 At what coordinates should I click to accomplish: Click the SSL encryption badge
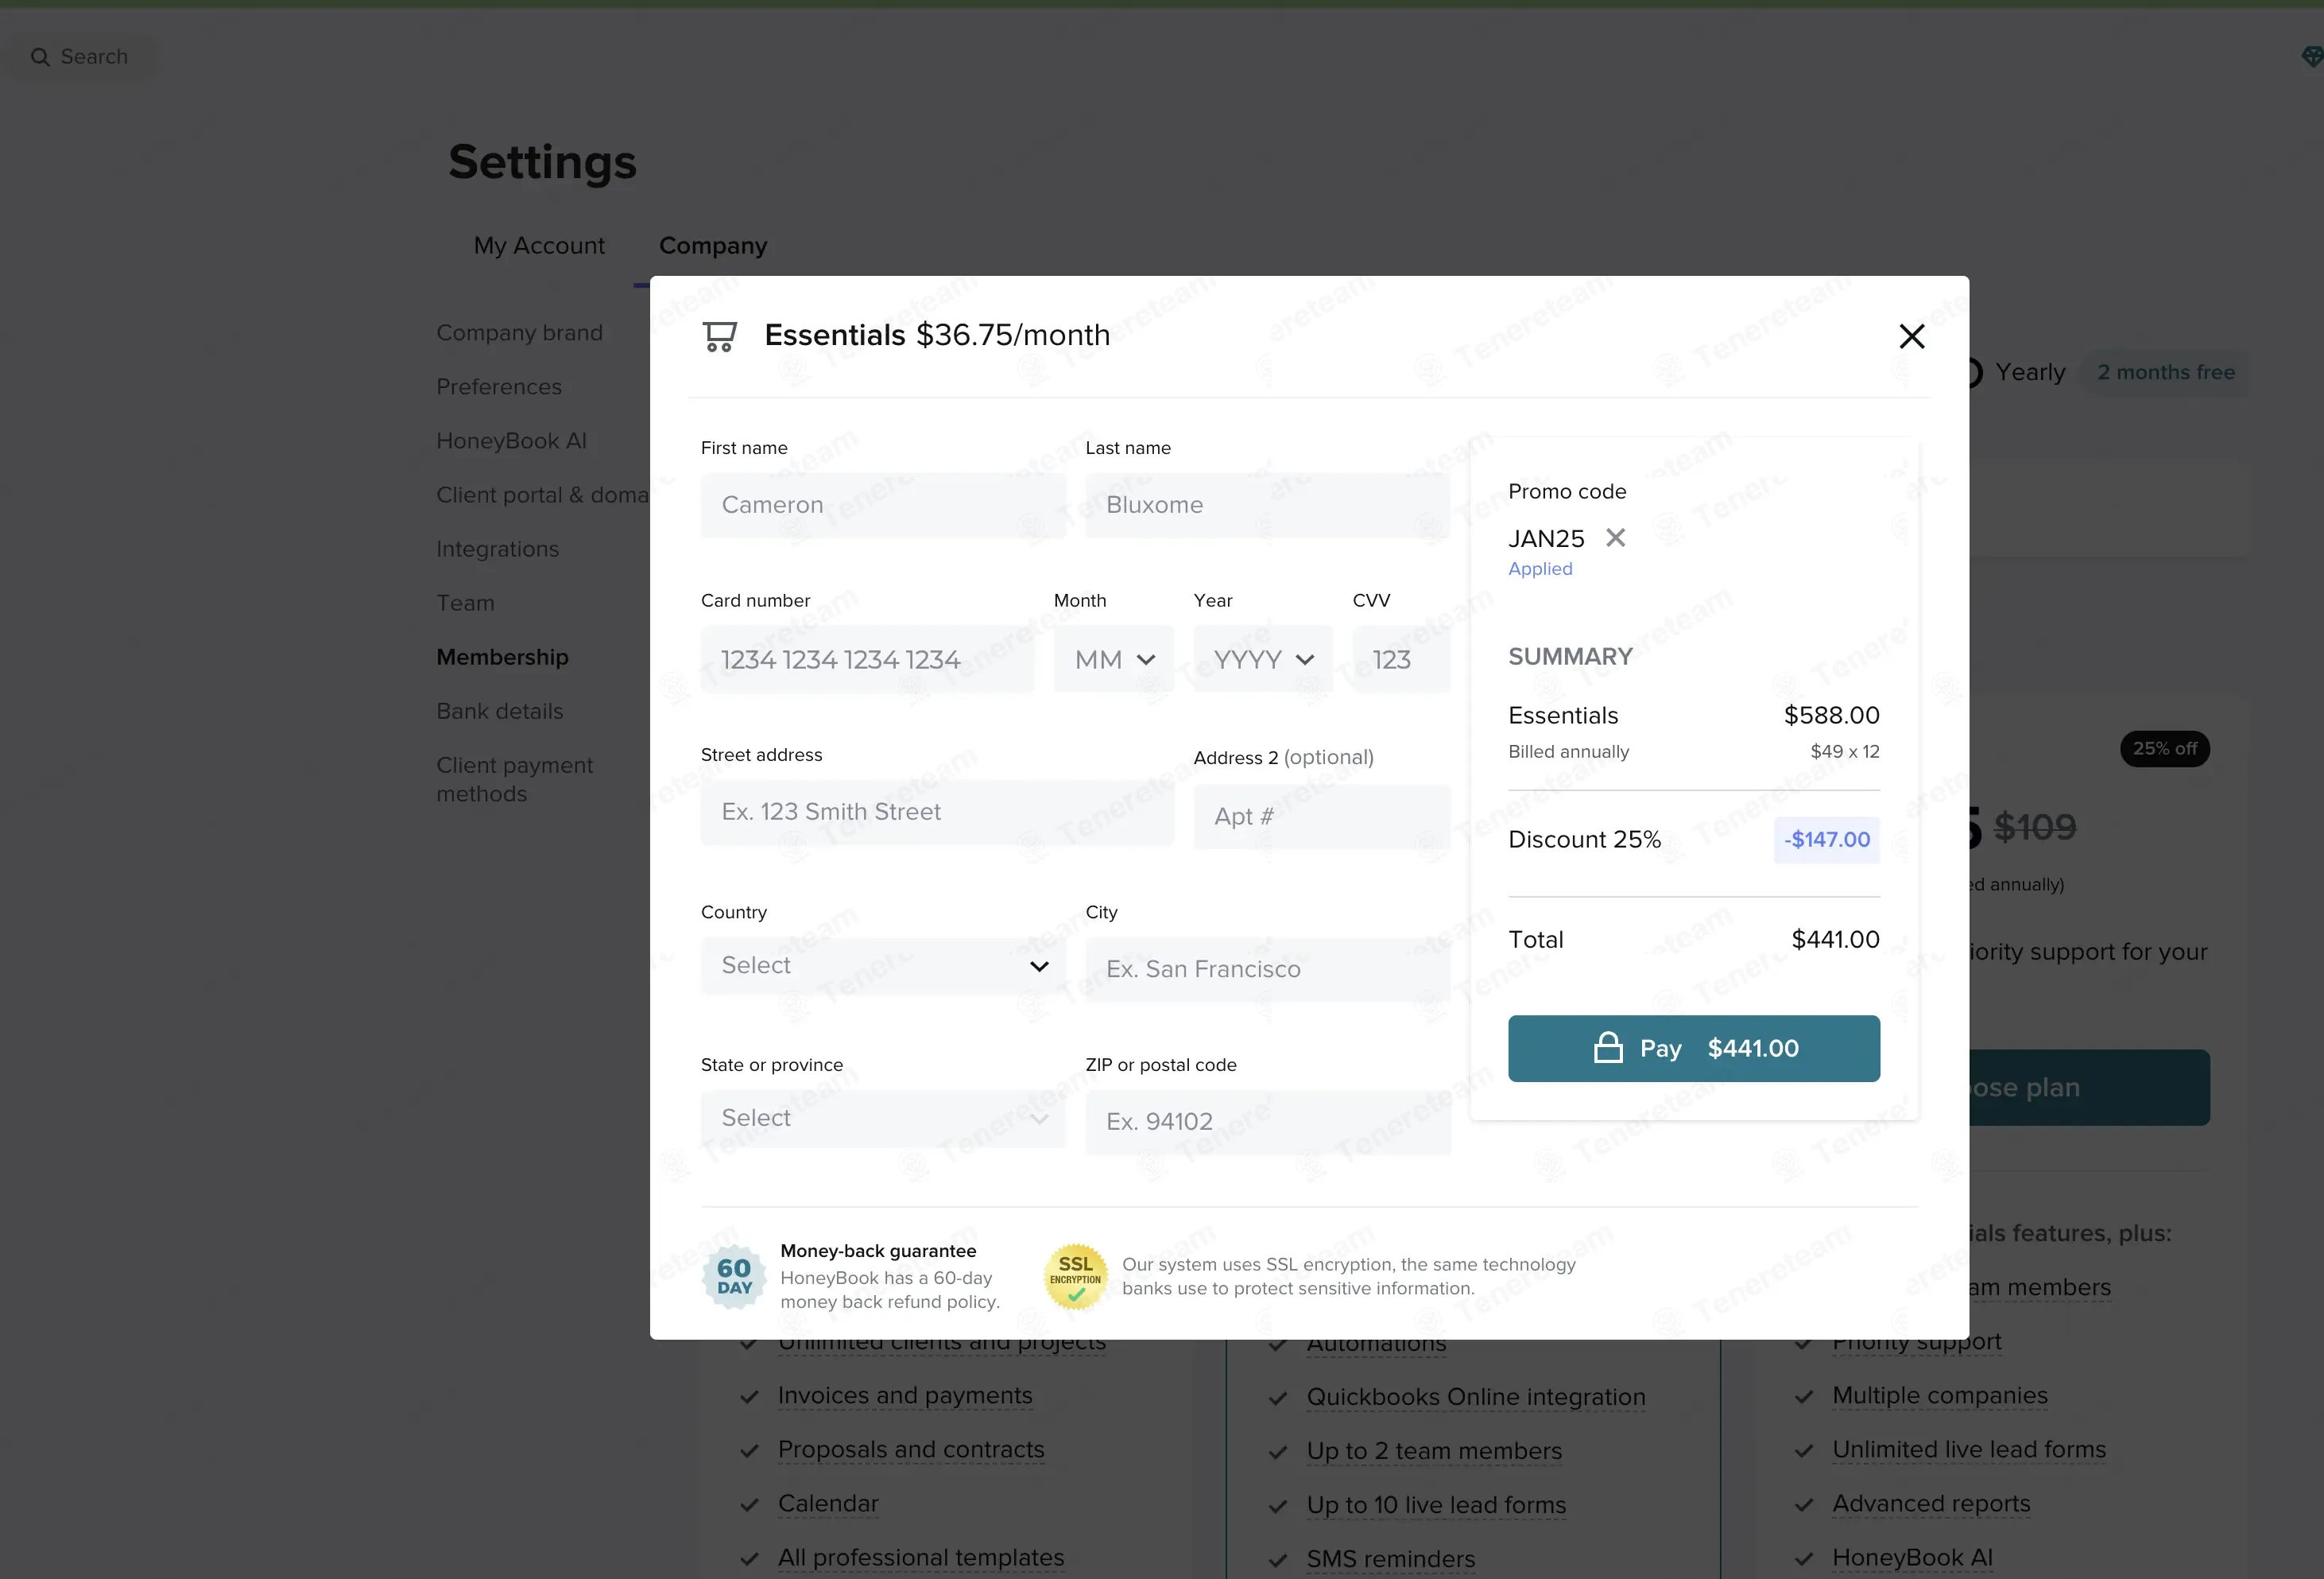pyautogui.click(x=1076, y=1277)
